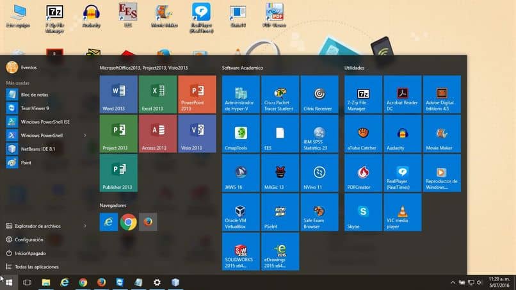Open the VLC media player tile
Image resolution: width=516 pixels, height=290 pixels.
pos(403,212)
